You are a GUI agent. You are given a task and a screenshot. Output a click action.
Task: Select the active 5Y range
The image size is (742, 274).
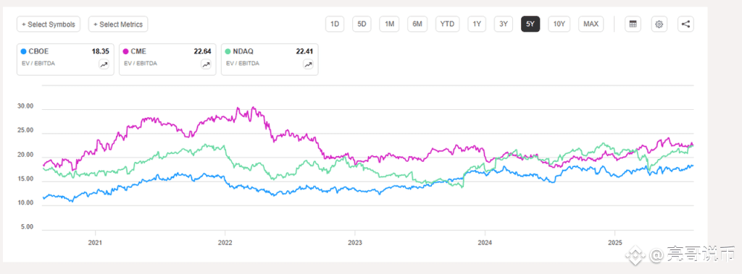[x=530, y=24]
